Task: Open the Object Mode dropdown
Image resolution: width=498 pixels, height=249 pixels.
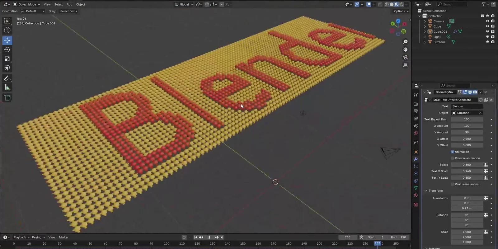Action: pos(26,4)
